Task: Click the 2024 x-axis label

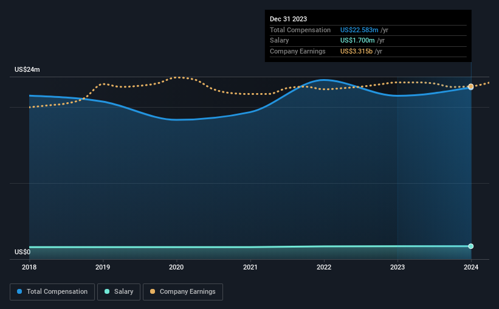Action: (x=471, y=267)
